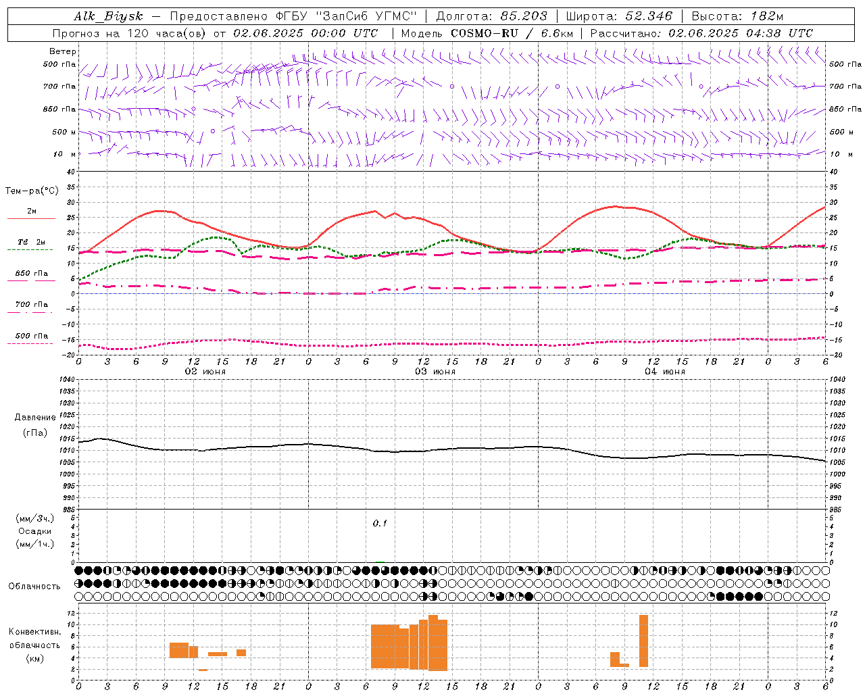Click the Высота: 182м label
This screenshot has width=865, height=692.
(x=737, y=16)
